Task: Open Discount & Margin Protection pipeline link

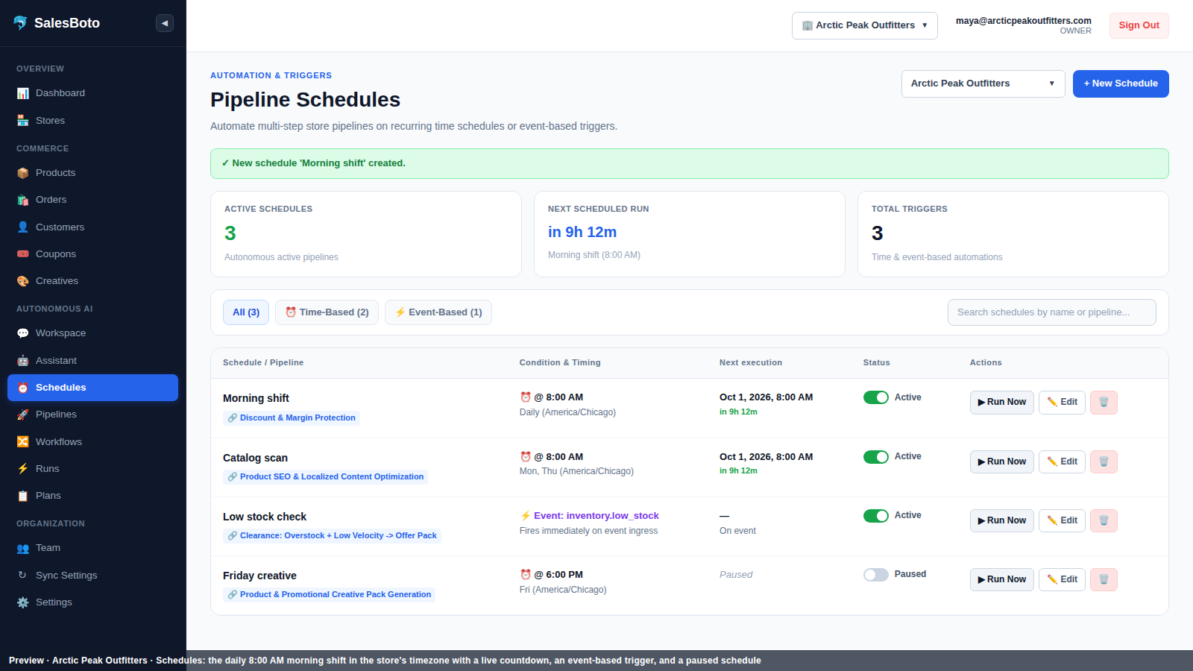Action: 292,418
